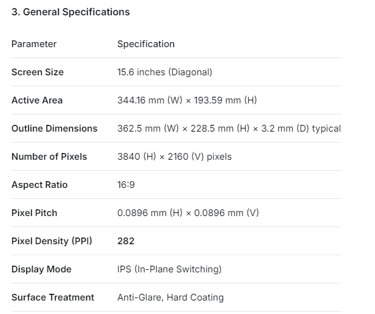Select the 'Display Mode' row label
Screen dimensions: 375x314
(x=42, y=269)
